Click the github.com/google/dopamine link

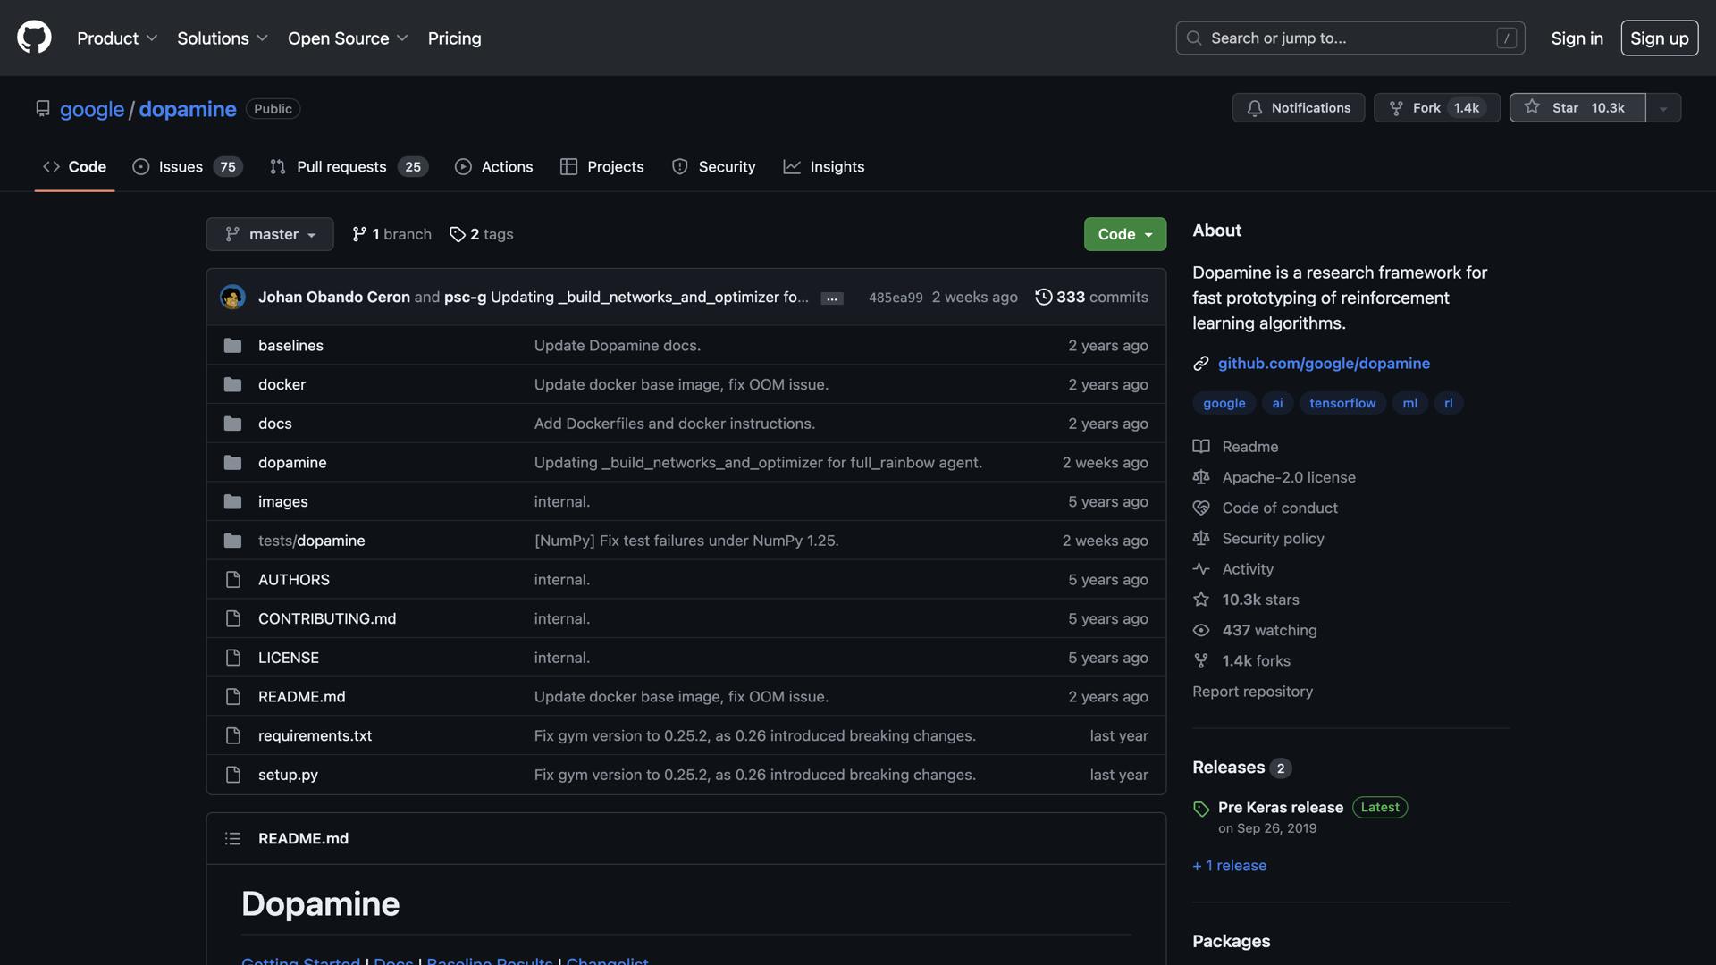[1323, 363]
